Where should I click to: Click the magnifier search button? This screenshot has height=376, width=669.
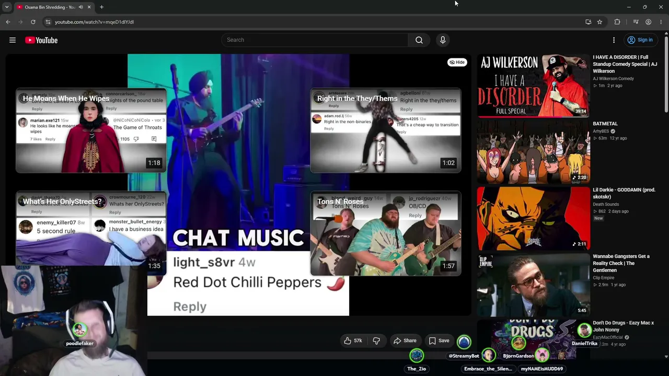[x=419, y=40]
